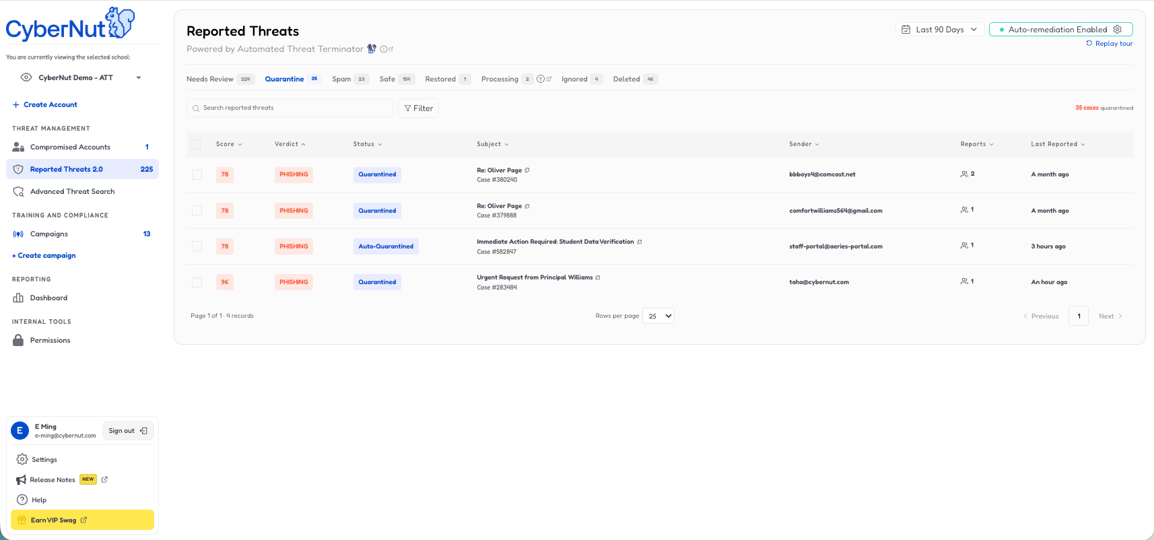This screenshot has height=540, width=1154.
Task: Click the Auto-Quarantined status badge
Action: coord(386,246)
